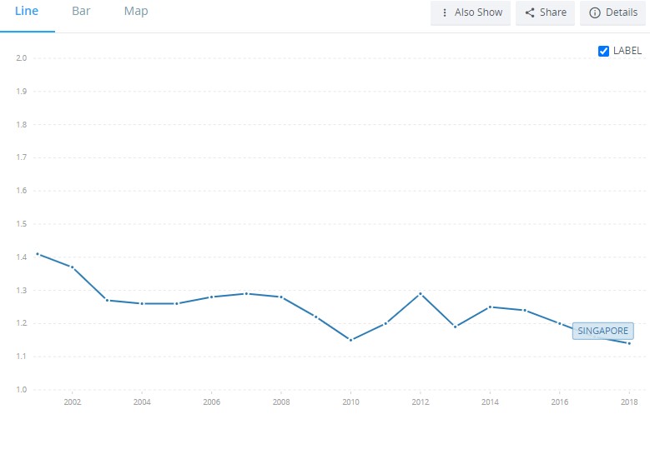Select the Line chart tab
The height and width of the screenshot is (454, 650).
pyautogui.click(x=27, y=12)
